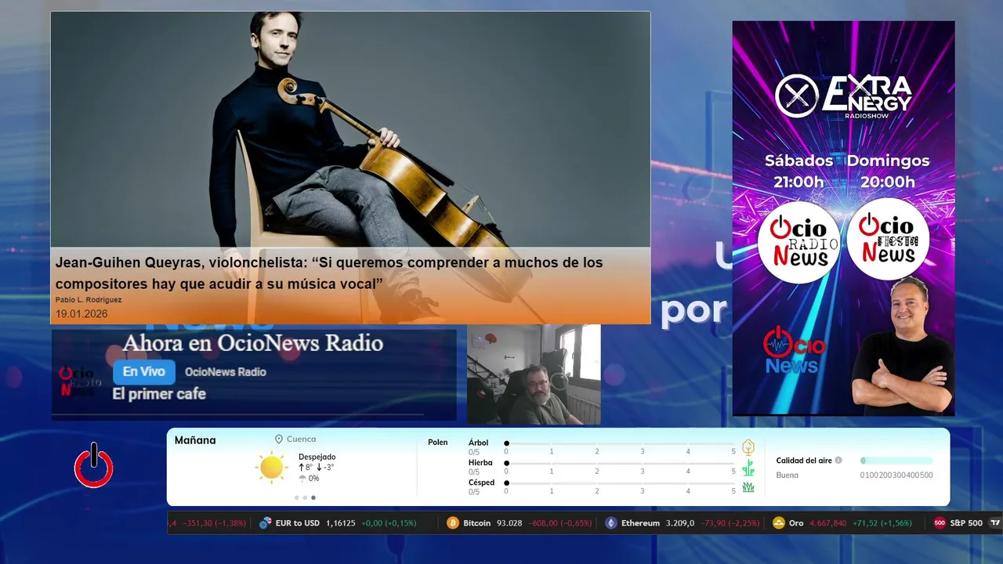
Task: Click the Hierba pollen level slider
Action: pyautogui.click(x=621, y=463)
